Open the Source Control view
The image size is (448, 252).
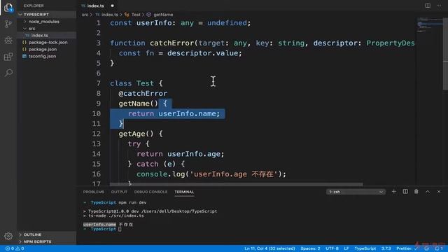pos(8,24)
